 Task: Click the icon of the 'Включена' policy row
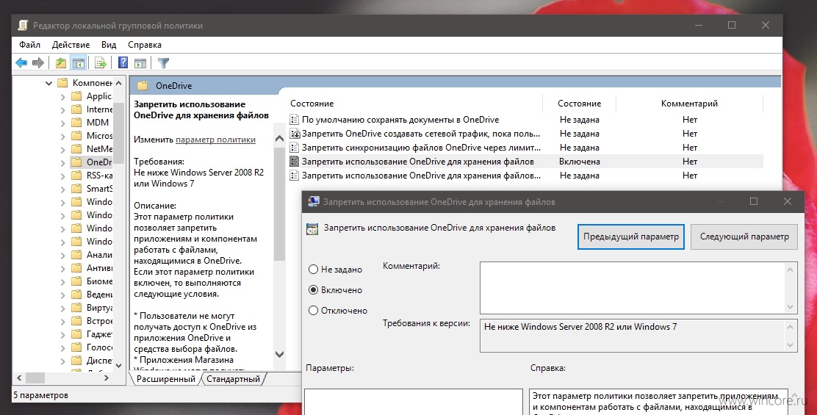(295, 162)
